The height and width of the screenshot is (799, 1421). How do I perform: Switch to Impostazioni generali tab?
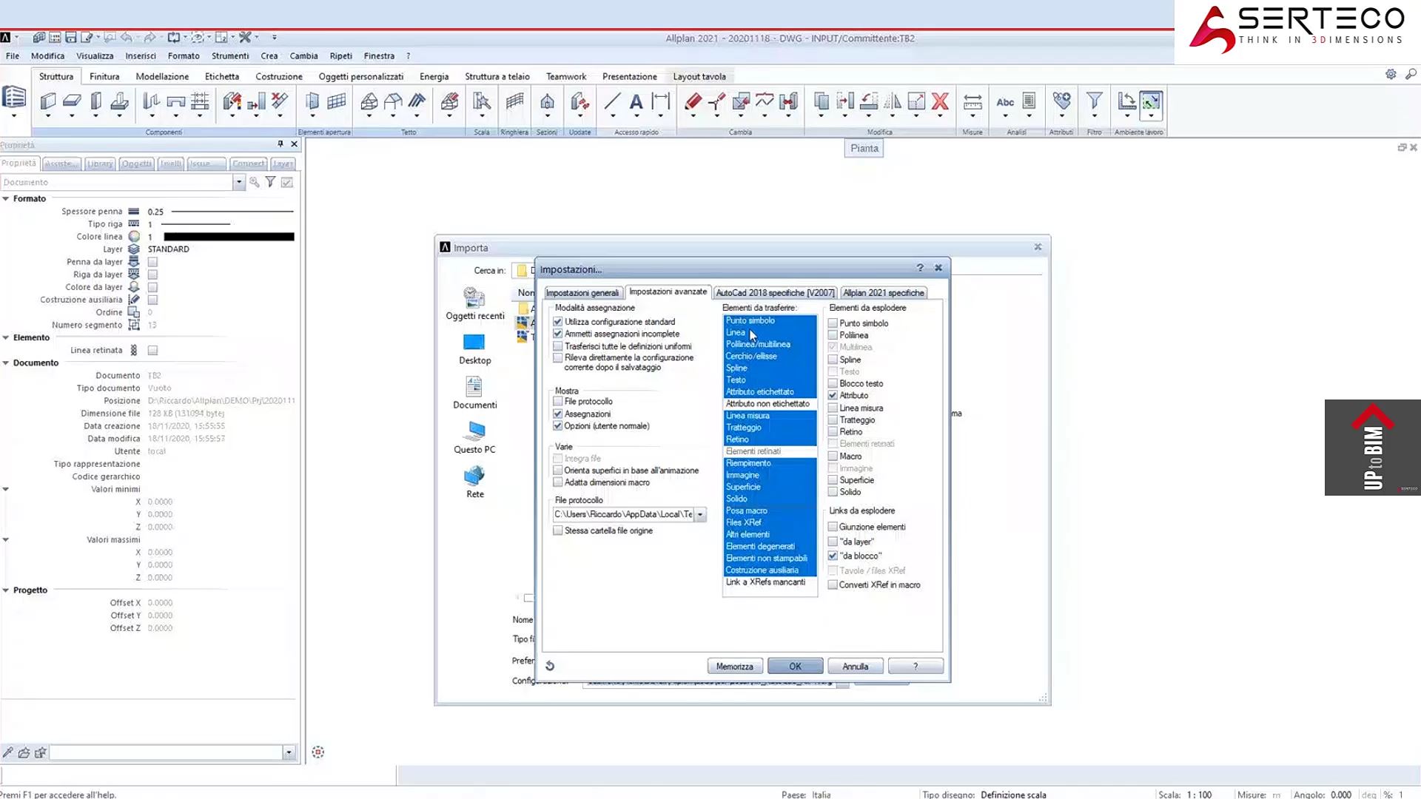[582, 293]
